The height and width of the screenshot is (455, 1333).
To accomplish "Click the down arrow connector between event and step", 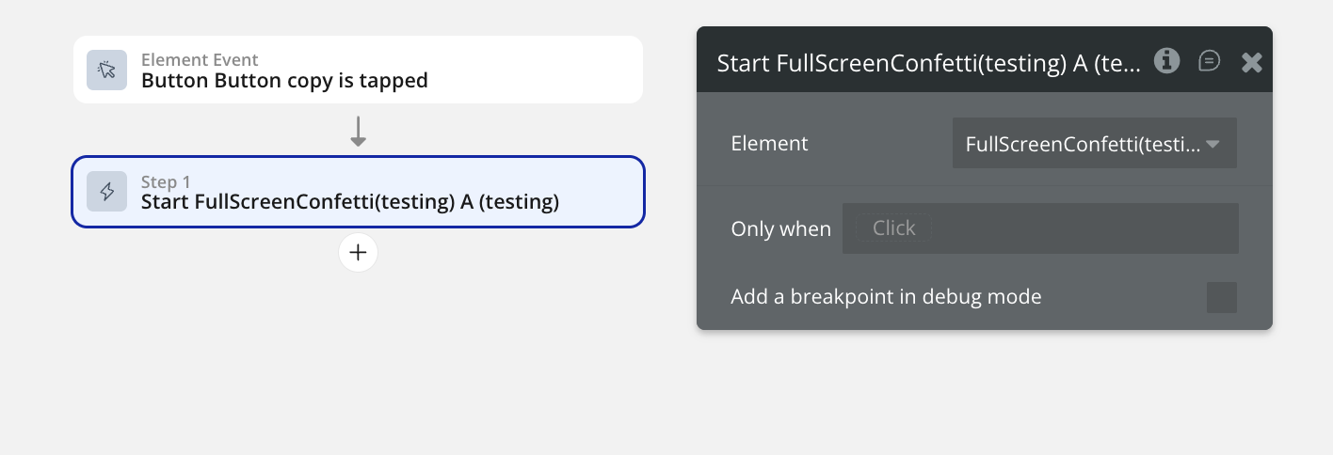I will [x=358, y=130].
